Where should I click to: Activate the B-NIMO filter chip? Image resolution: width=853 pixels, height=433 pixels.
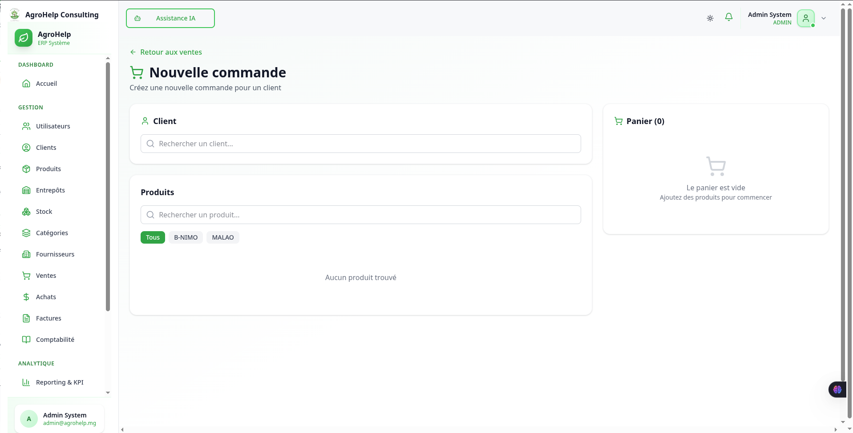(186, 237)
